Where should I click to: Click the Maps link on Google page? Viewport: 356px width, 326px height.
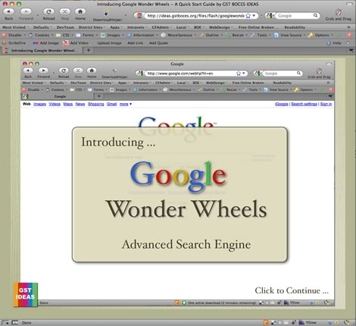[68, 104]
